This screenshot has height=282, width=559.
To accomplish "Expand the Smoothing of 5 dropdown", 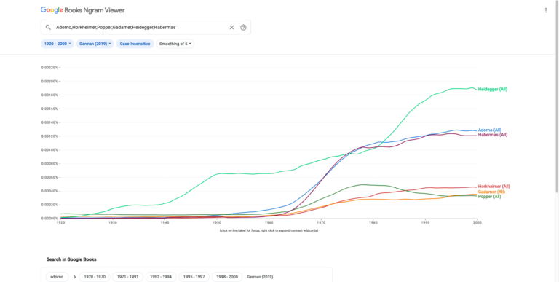I will pos(175,44).
